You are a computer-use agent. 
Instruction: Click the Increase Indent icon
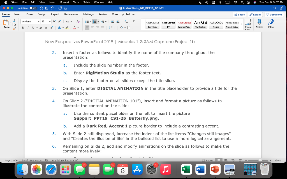click(118, 22)
